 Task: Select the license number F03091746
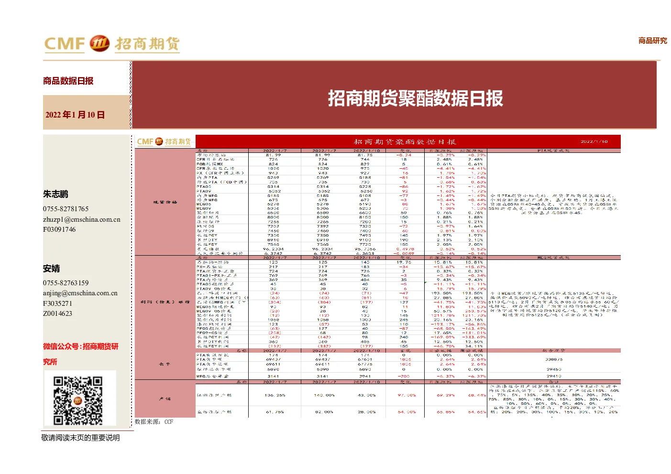59,229
